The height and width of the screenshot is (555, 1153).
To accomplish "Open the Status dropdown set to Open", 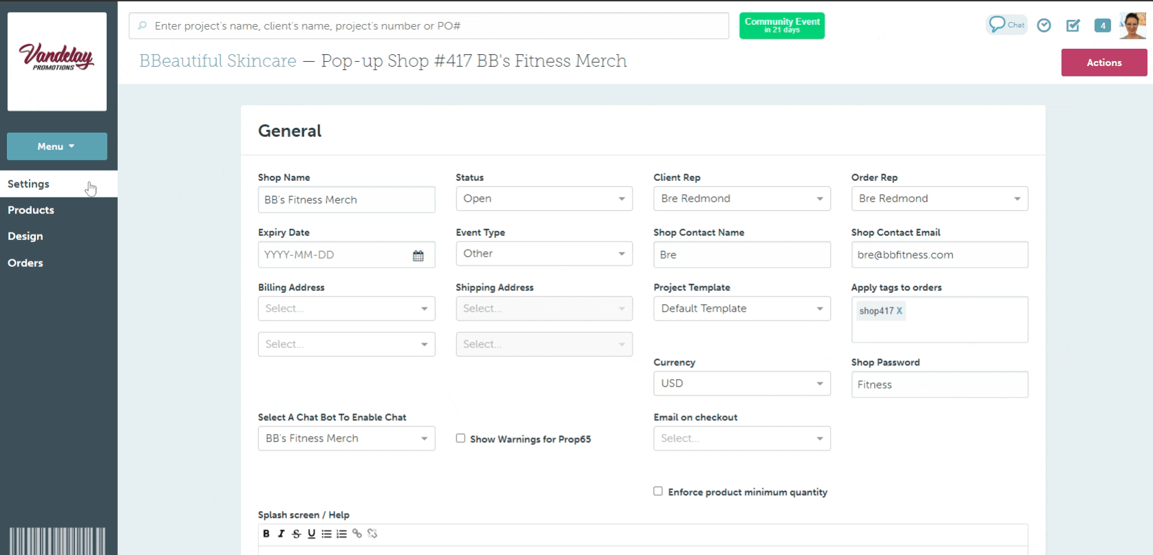I will [544, 199].
